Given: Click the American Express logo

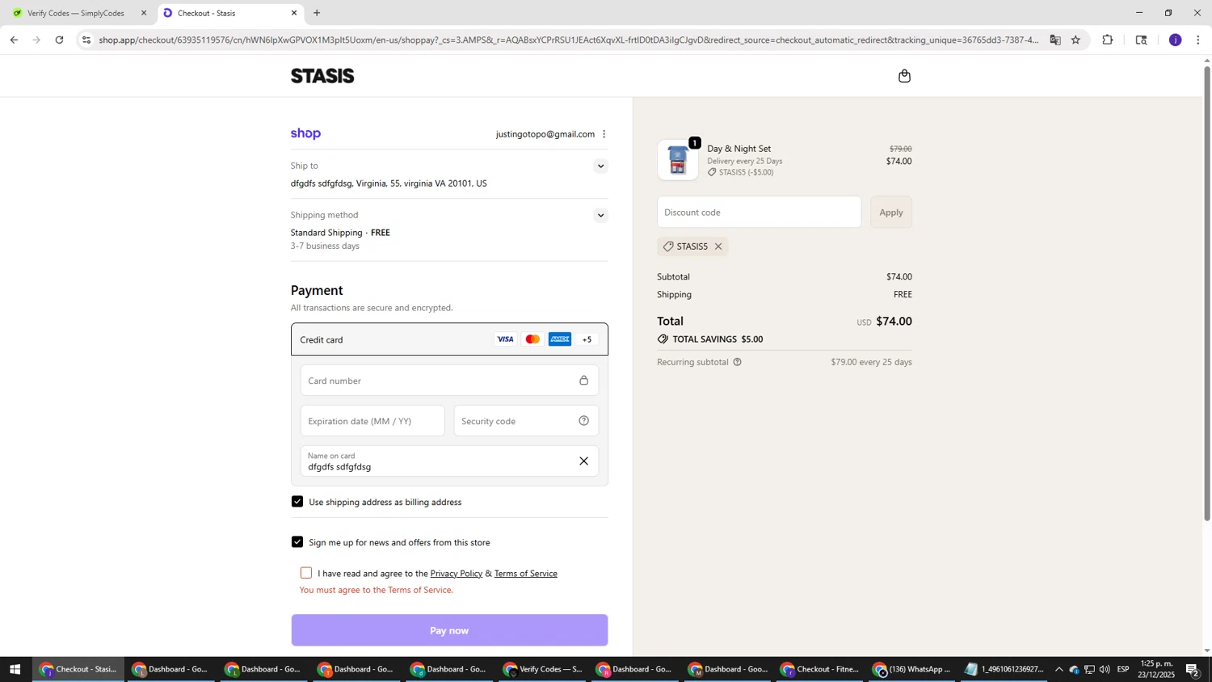Looking at the screenshot, I should click(x=560, y=339).
